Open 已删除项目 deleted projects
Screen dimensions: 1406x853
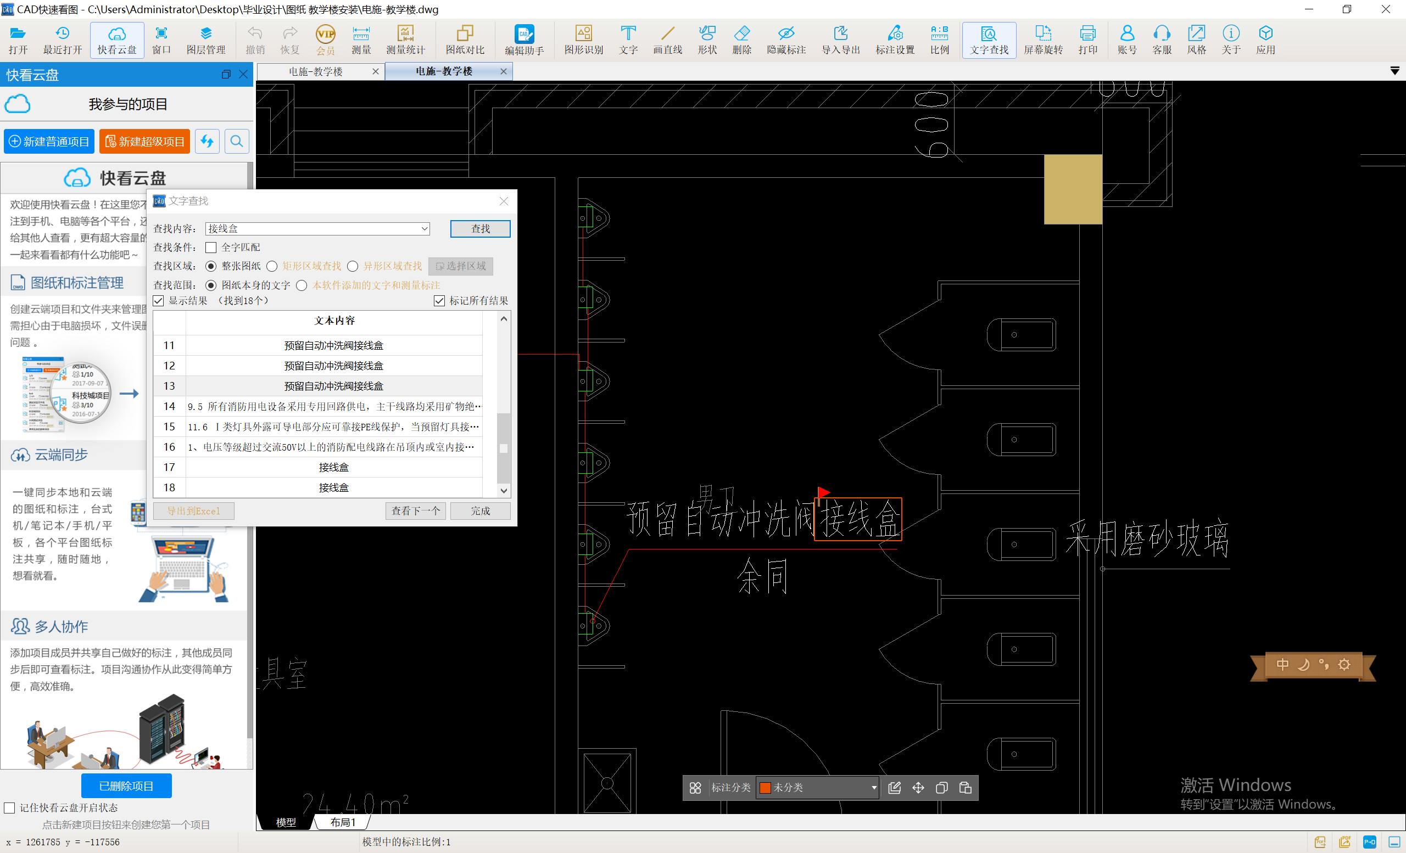click(x=126, y=785)
